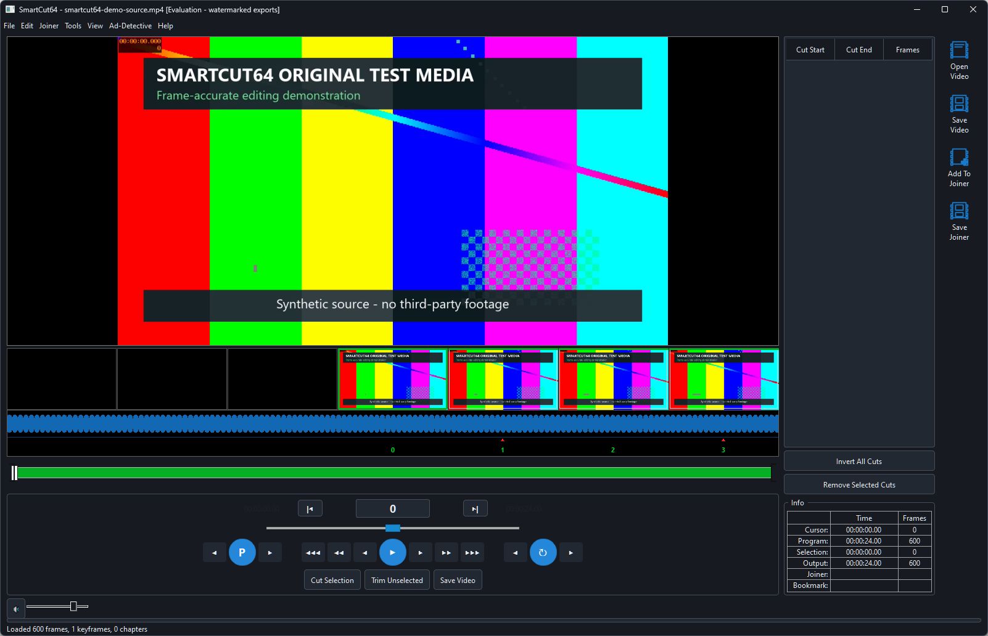Click the volume slider handle
The width and height of the screenshot is (988, 636).
point(73,606)
